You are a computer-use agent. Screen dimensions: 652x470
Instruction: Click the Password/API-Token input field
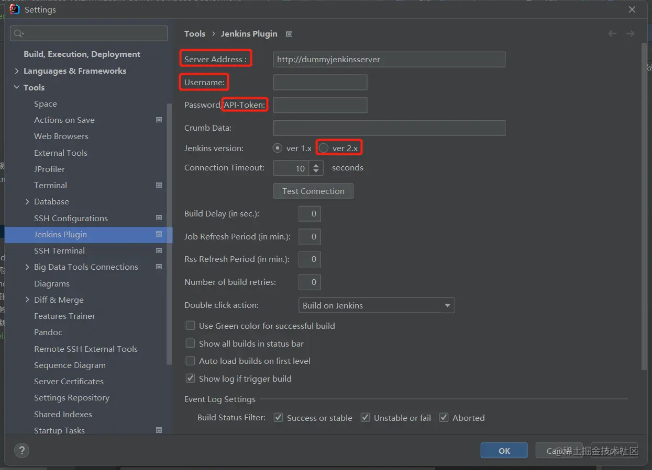point(320,105)
